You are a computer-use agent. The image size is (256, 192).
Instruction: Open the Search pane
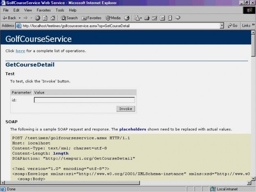pos(69,18)
